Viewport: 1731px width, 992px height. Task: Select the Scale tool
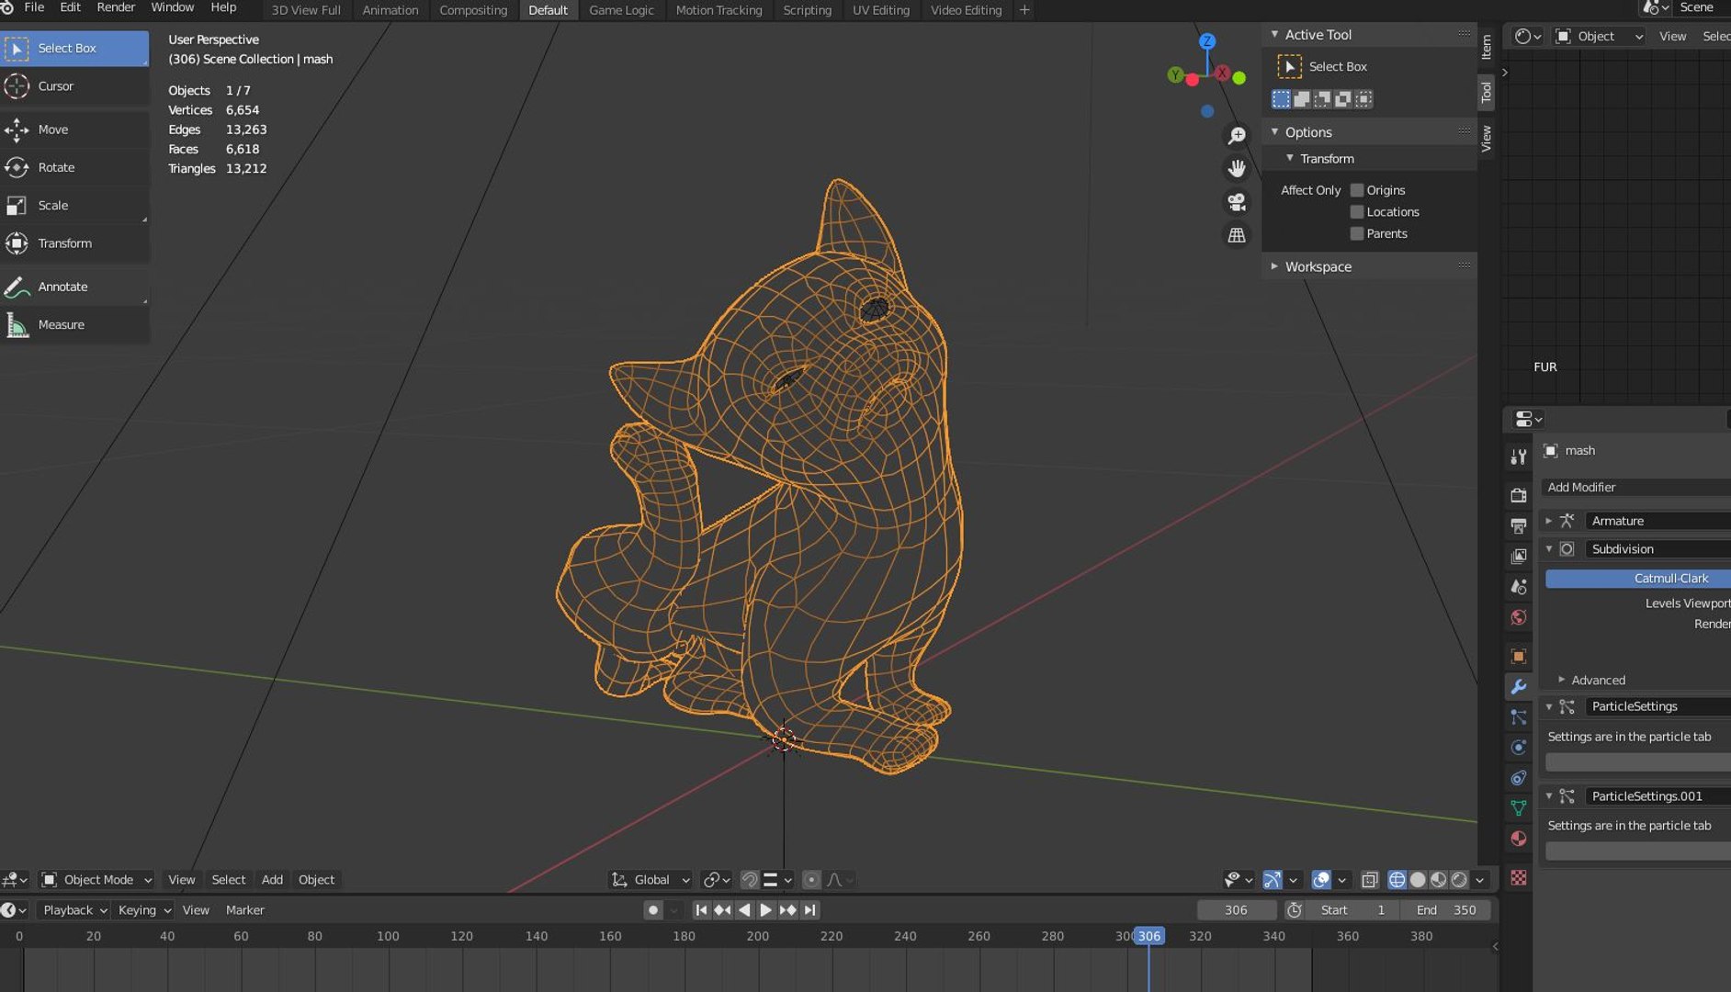pyautogui.click(x=74, y=205)
